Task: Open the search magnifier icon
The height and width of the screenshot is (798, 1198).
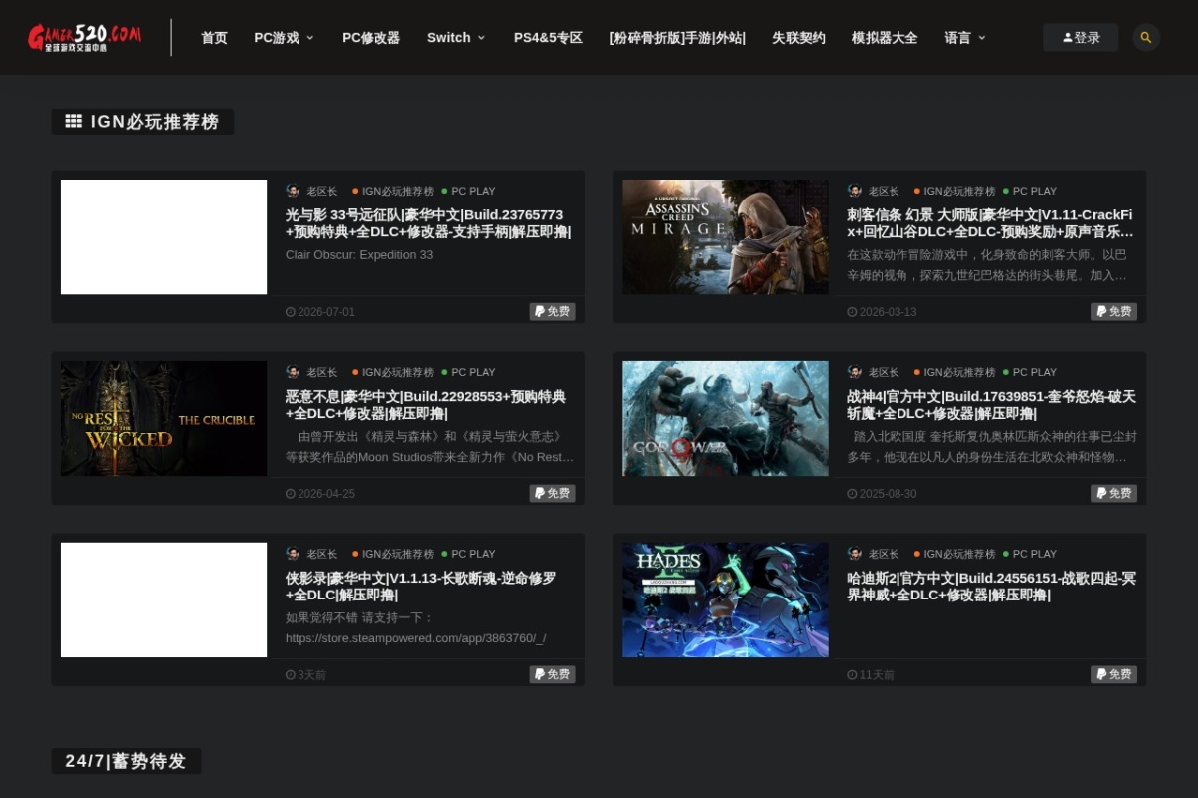Action: point(1146,37)
